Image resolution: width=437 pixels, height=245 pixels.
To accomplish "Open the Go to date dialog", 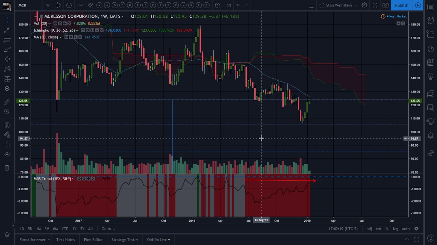I will pos(108,229).
